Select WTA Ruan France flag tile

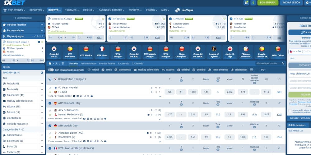[x=102, y=52]
